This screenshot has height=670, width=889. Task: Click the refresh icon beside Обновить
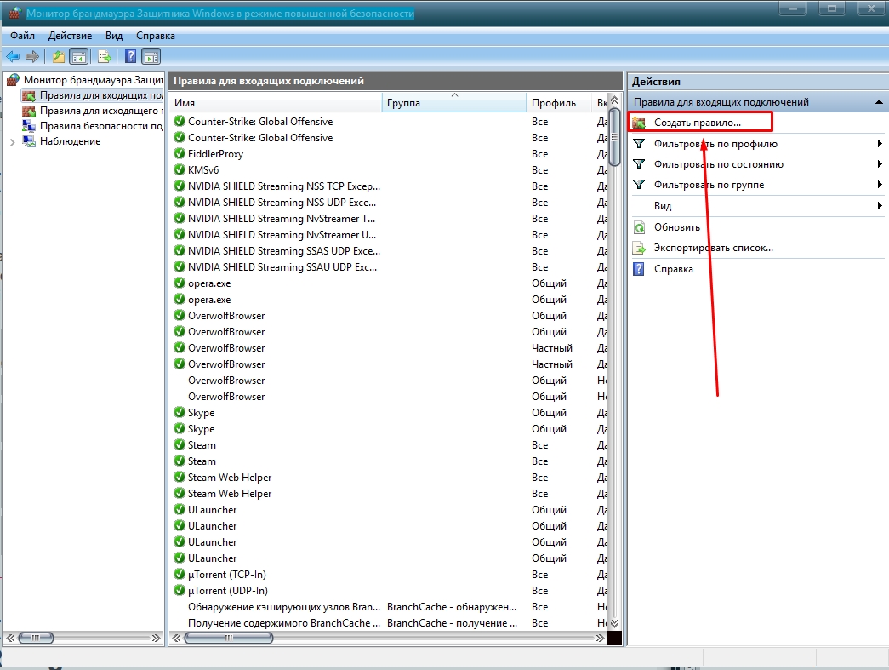point(639,227)
